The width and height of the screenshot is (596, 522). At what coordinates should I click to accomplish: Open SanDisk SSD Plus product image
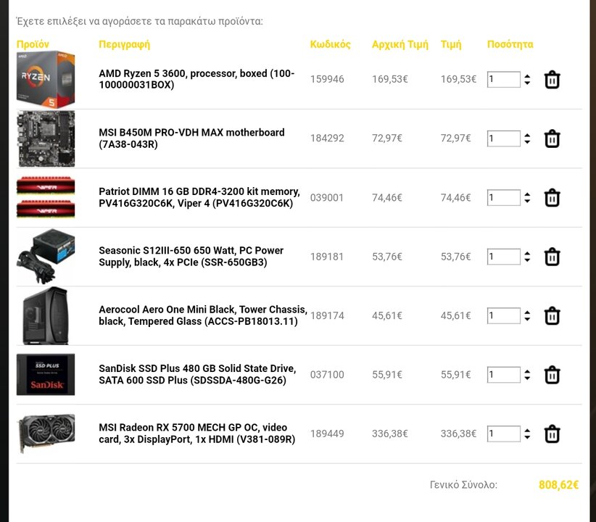46,375
